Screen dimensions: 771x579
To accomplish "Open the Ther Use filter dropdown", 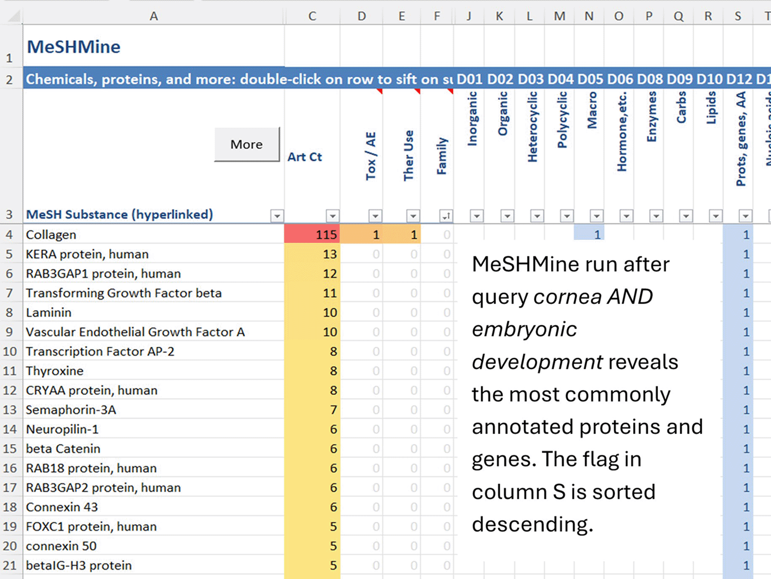I will (x=413, y=216).
